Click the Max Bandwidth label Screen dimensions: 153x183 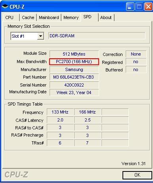click(32, 62)
